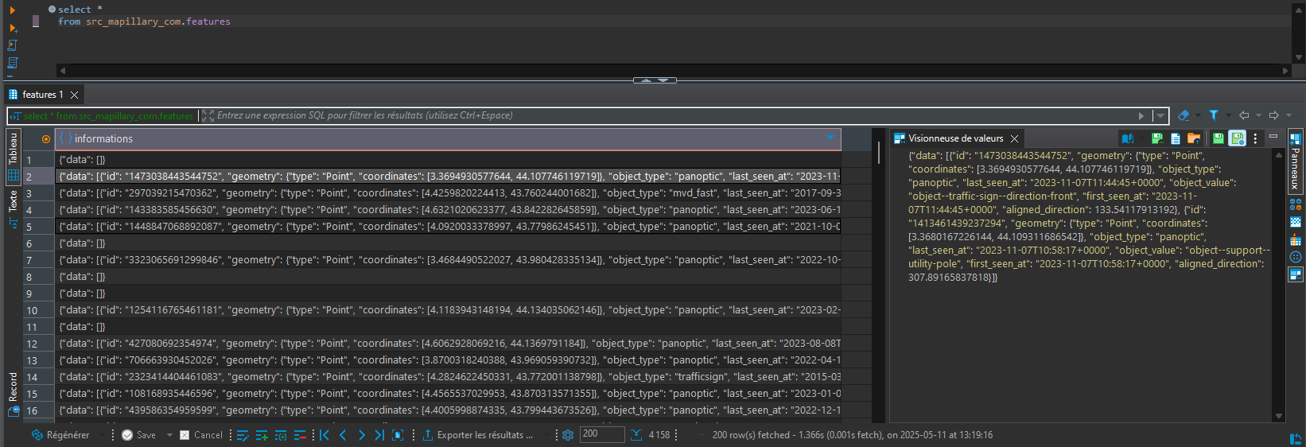Apply the filter with the play arrow
Image resolution: width=1306 pixels, height=447 pixels.
click(1141, 116)
